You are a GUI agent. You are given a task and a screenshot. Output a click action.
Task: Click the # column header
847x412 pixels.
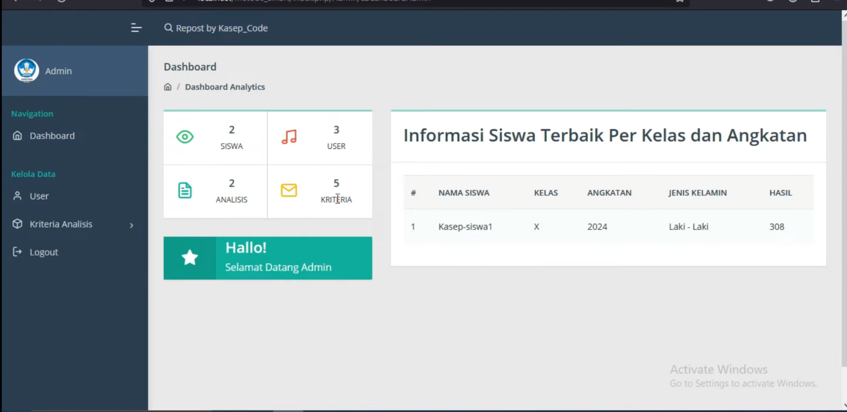tap(413, 193)
